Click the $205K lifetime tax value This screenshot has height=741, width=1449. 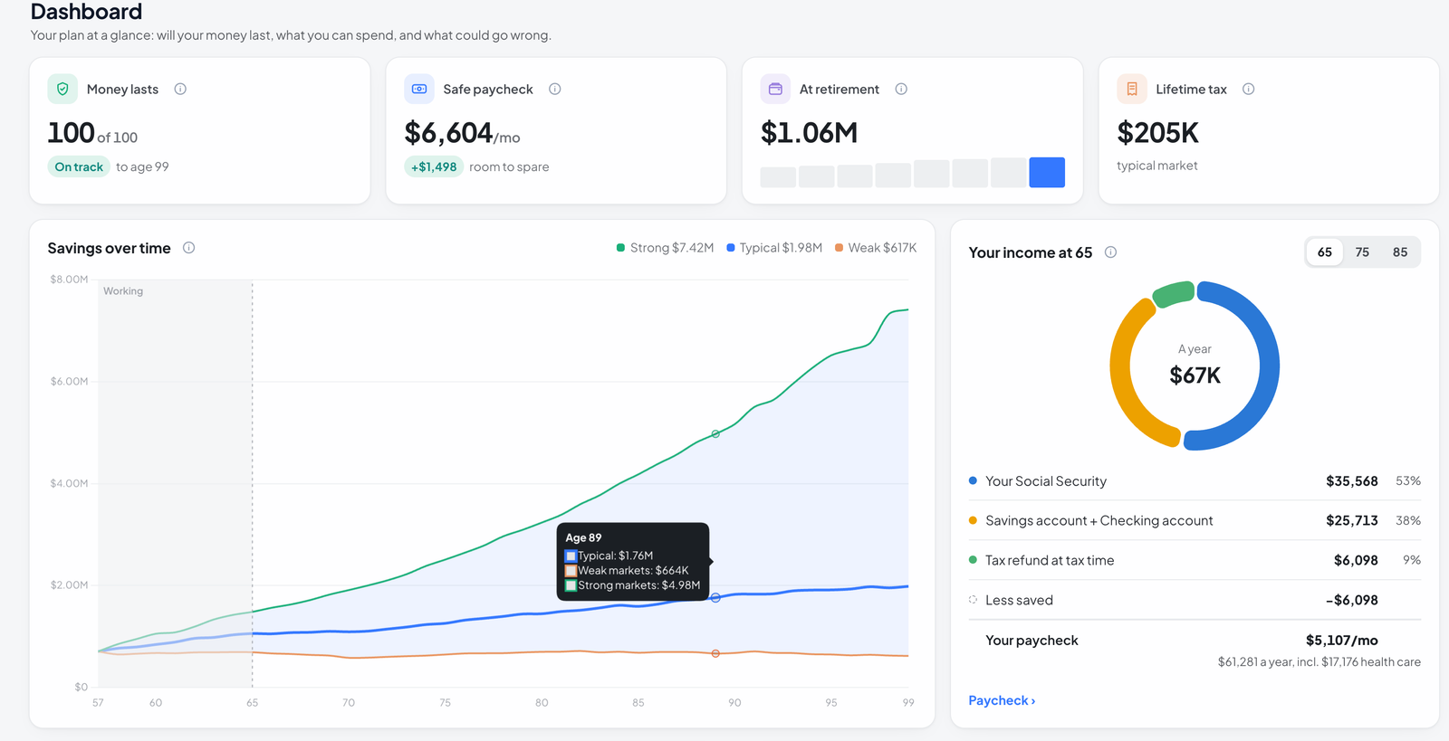click(1157, 133)
